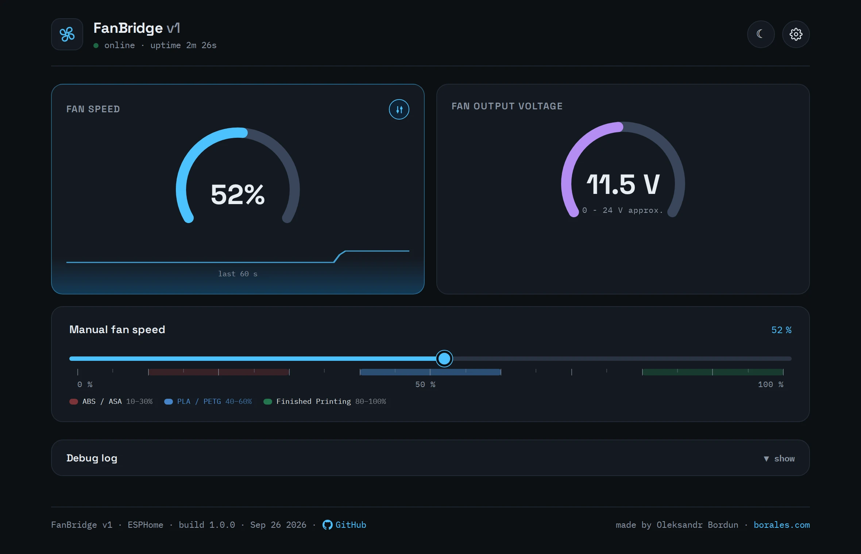Click the GitHub octocat icon
Screen dimensions: 861x554
coord(327,525)
